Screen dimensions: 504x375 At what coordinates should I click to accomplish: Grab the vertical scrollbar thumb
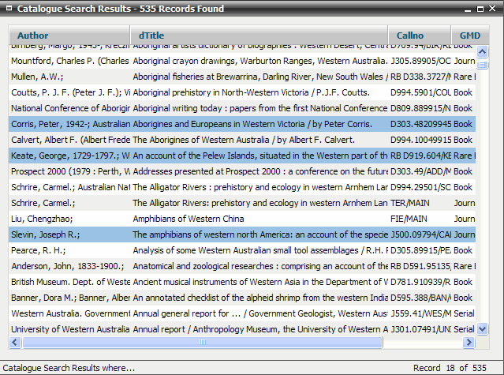483,64
